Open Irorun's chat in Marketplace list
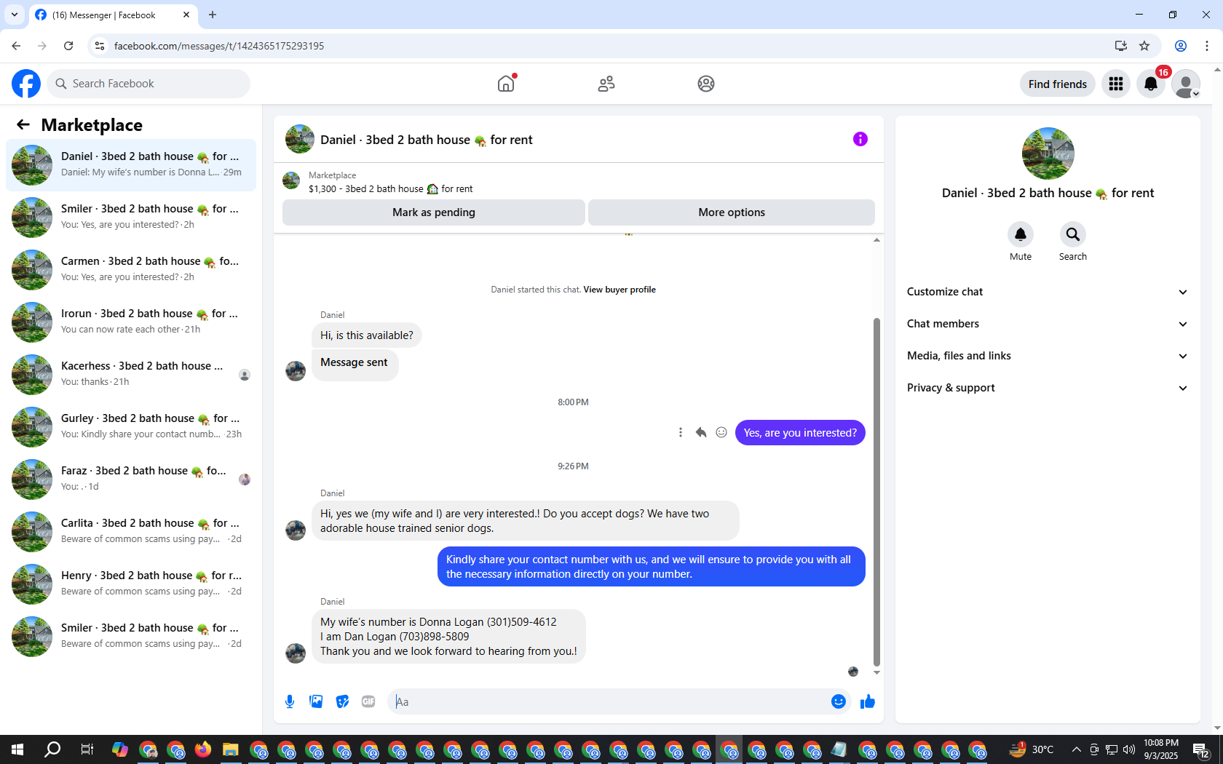 click(x=131, y=322)
